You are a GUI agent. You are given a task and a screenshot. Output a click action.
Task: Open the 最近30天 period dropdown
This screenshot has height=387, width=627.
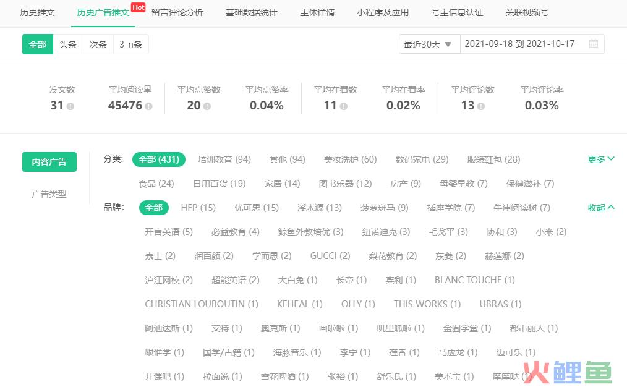(x=429, y=44)
